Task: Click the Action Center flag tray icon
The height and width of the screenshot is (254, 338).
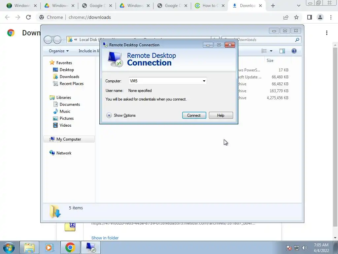Action: coord(289,247)
